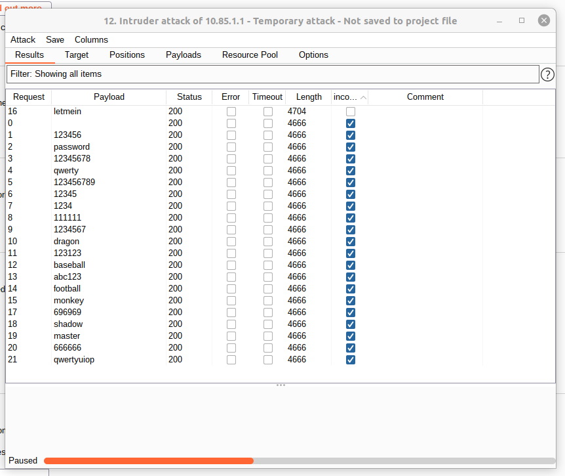Uncheck incorrect checkbox for qwertyuiop row

click(x=351, y=360)
